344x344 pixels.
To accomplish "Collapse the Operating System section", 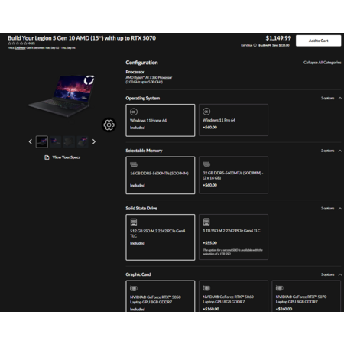I will point(340,98).
